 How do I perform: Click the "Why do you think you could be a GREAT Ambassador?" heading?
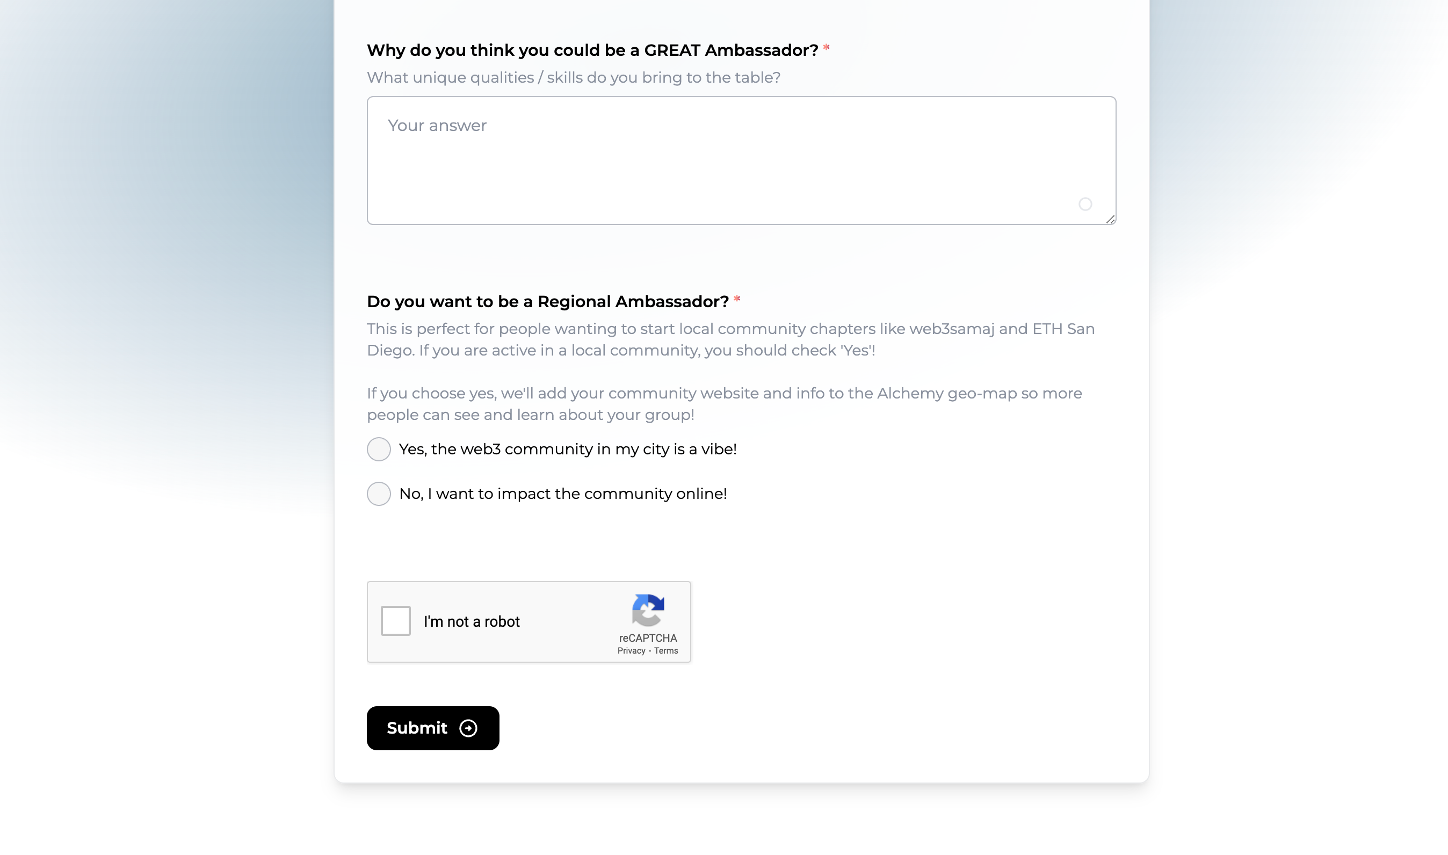(592, 50)
